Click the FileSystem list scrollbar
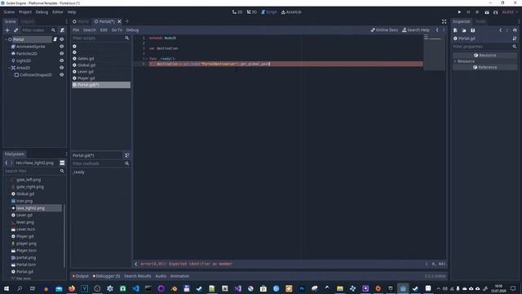 pos(64,237)
